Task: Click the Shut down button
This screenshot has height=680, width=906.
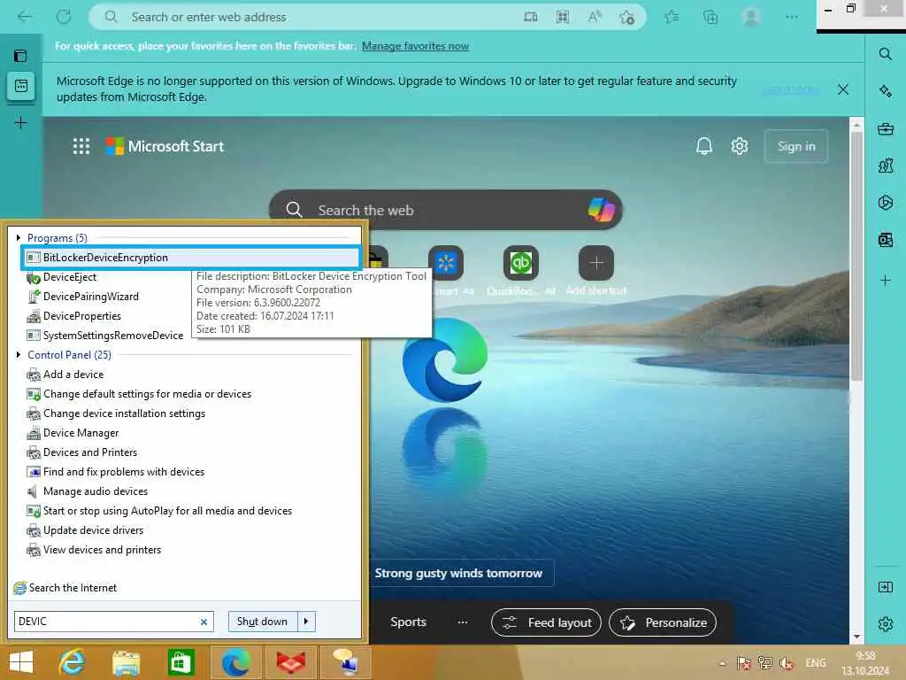Action: (x=262, y=622)
